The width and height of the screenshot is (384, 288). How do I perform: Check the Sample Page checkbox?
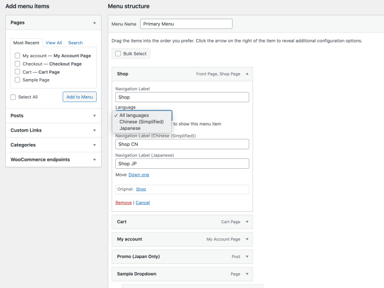[18, 80]
